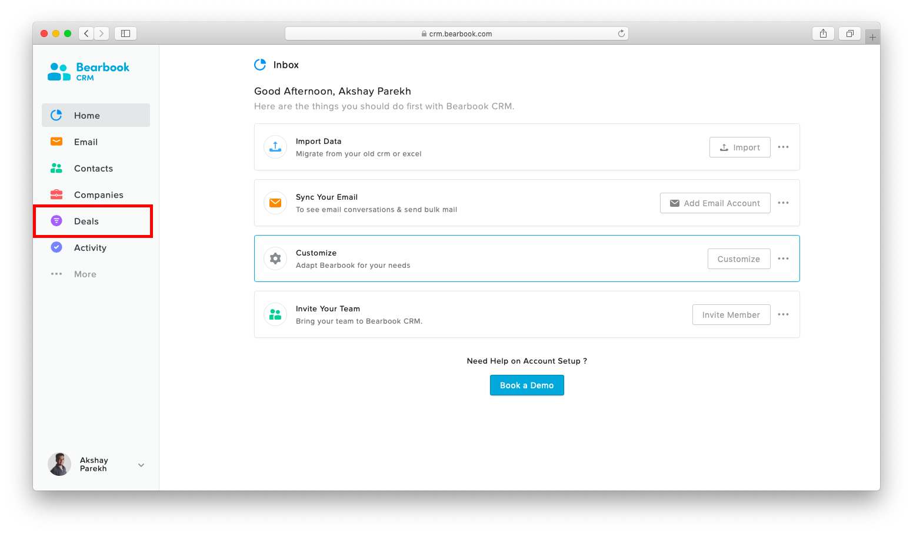Open Import Data more options
This screenshot has height=534, width=913.
[x=783, y=147]
